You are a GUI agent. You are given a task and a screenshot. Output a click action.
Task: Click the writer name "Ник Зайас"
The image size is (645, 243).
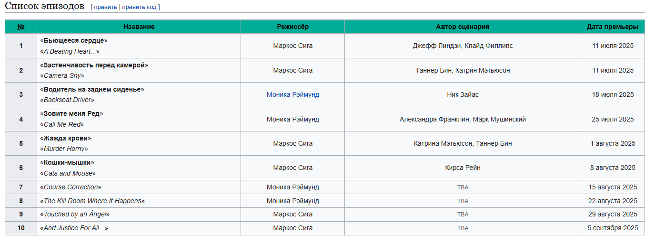(x=463, y=94)
